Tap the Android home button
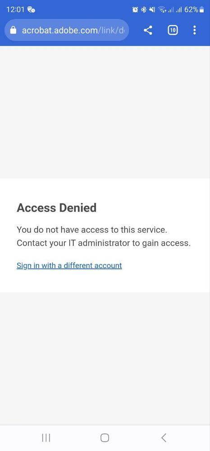 click(105, 438)
